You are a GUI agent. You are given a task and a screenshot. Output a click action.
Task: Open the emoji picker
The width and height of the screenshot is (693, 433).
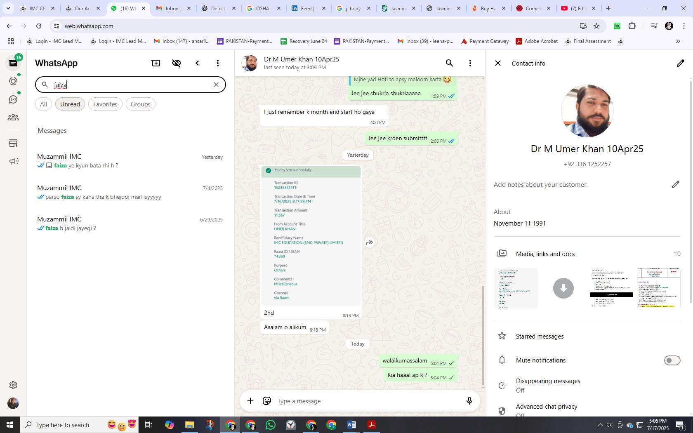click(267, 401)
